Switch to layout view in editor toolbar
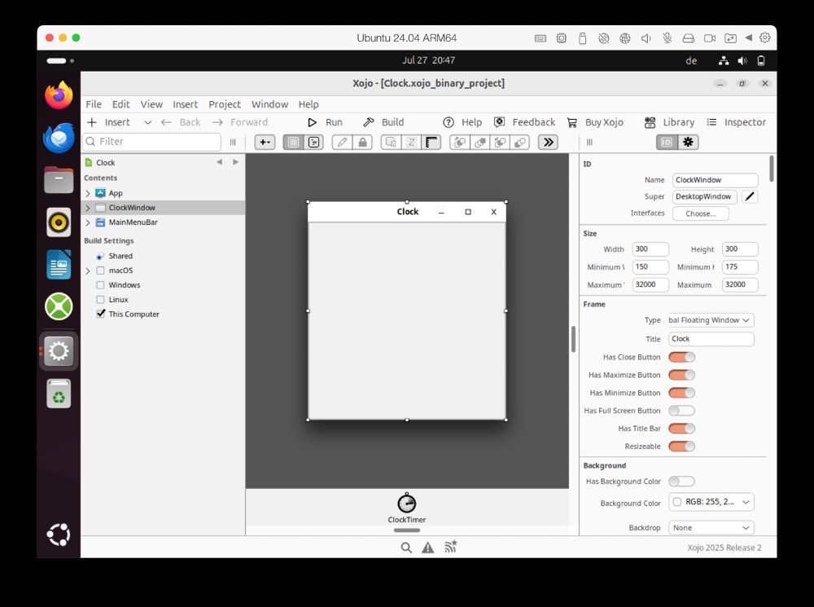 [x=293, y=142]
